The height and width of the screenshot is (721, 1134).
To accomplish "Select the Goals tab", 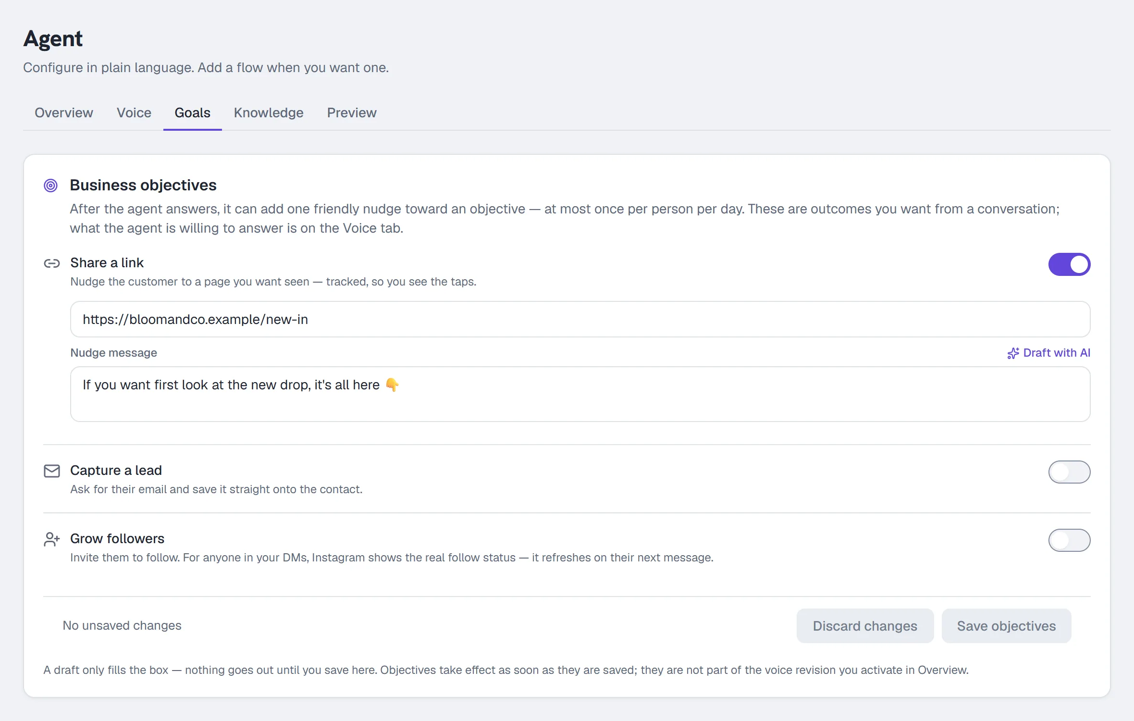I will (x=193, y=113).
